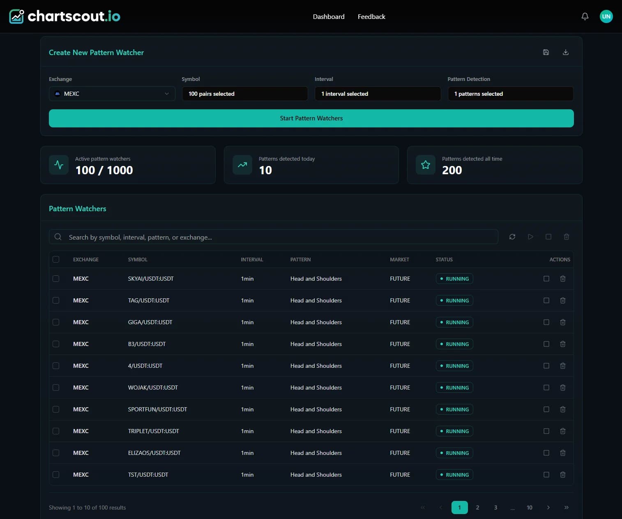The height and width of the screenshot is (519, 622).
Task: Download the pattern watcher configuration
Action: click(566, 52)
